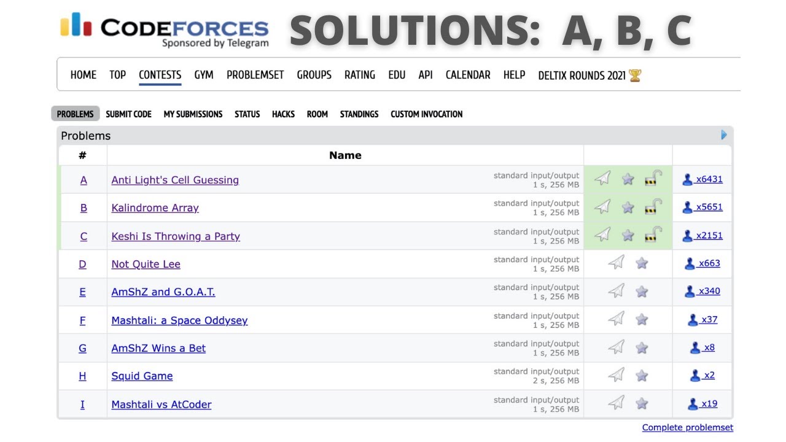Viewport: 786px width, 442px height.
Task: Submit Squid Game via plane icon
Action: tap(617, 375)
